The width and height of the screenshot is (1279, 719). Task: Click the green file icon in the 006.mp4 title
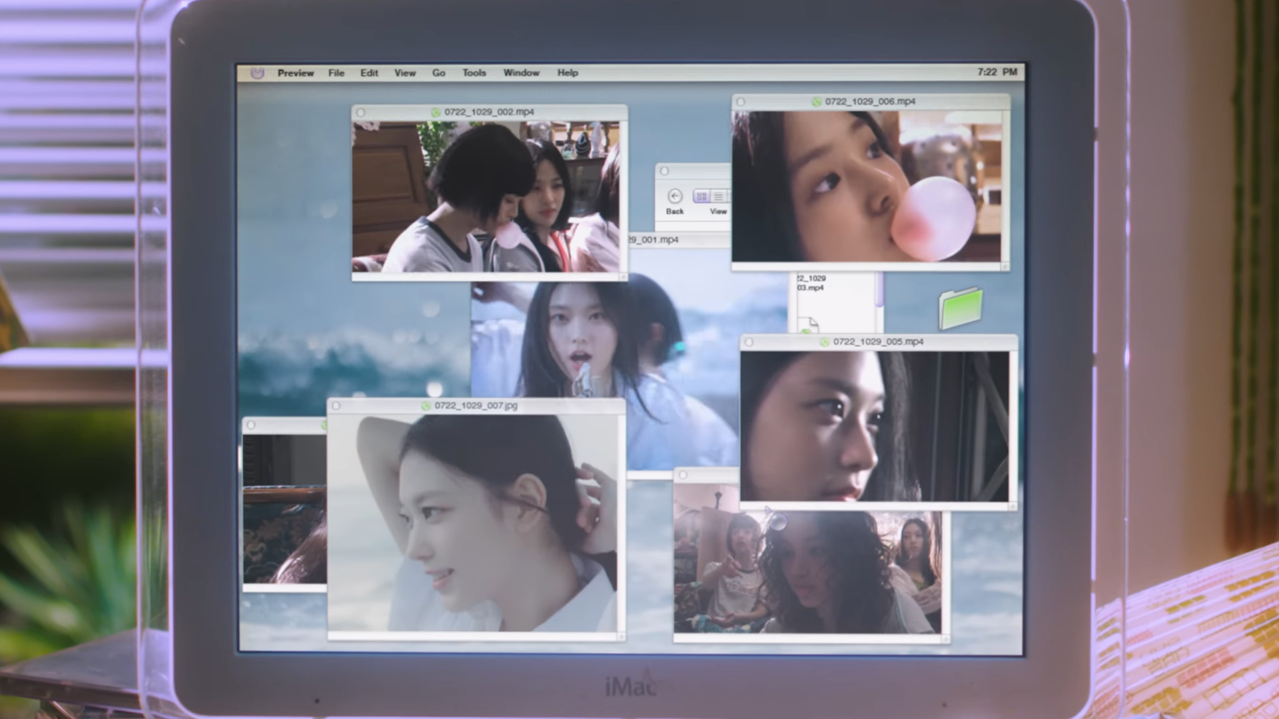point(816,102)
